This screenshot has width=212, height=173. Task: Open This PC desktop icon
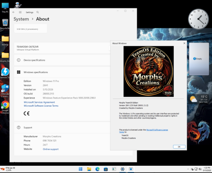(5, 8)
